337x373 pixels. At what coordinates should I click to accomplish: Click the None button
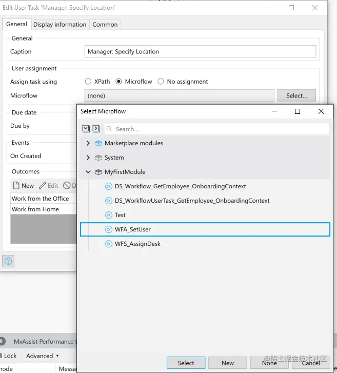coord(269,363)
